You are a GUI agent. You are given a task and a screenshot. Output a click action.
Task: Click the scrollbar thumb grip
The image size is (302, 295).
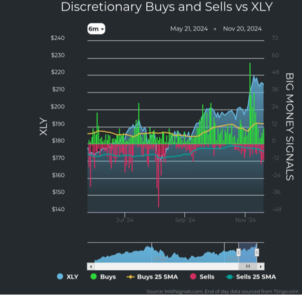point(247,266)
